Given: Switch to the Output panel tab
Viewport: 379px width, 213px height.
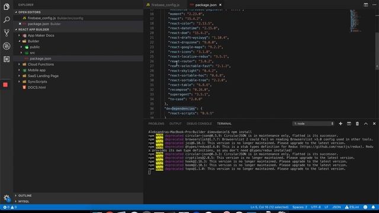Looking at the screenshot, I should point(175,124).
